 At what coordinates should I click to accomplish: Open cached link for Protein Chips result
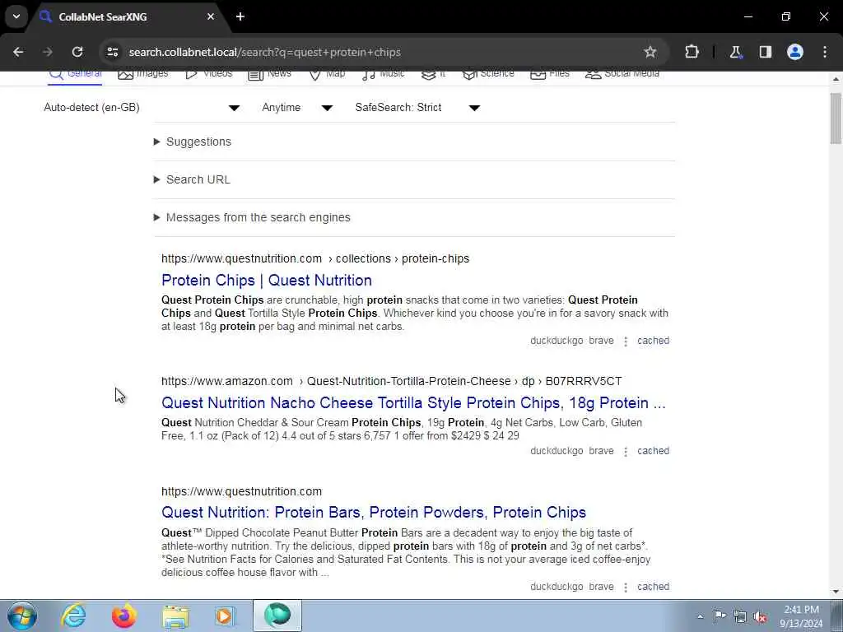point(653,341)
